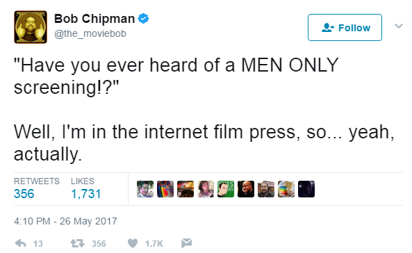Click the blue verified badge
The height and width of the screenshot is (253, 412).
coord(143,19)
